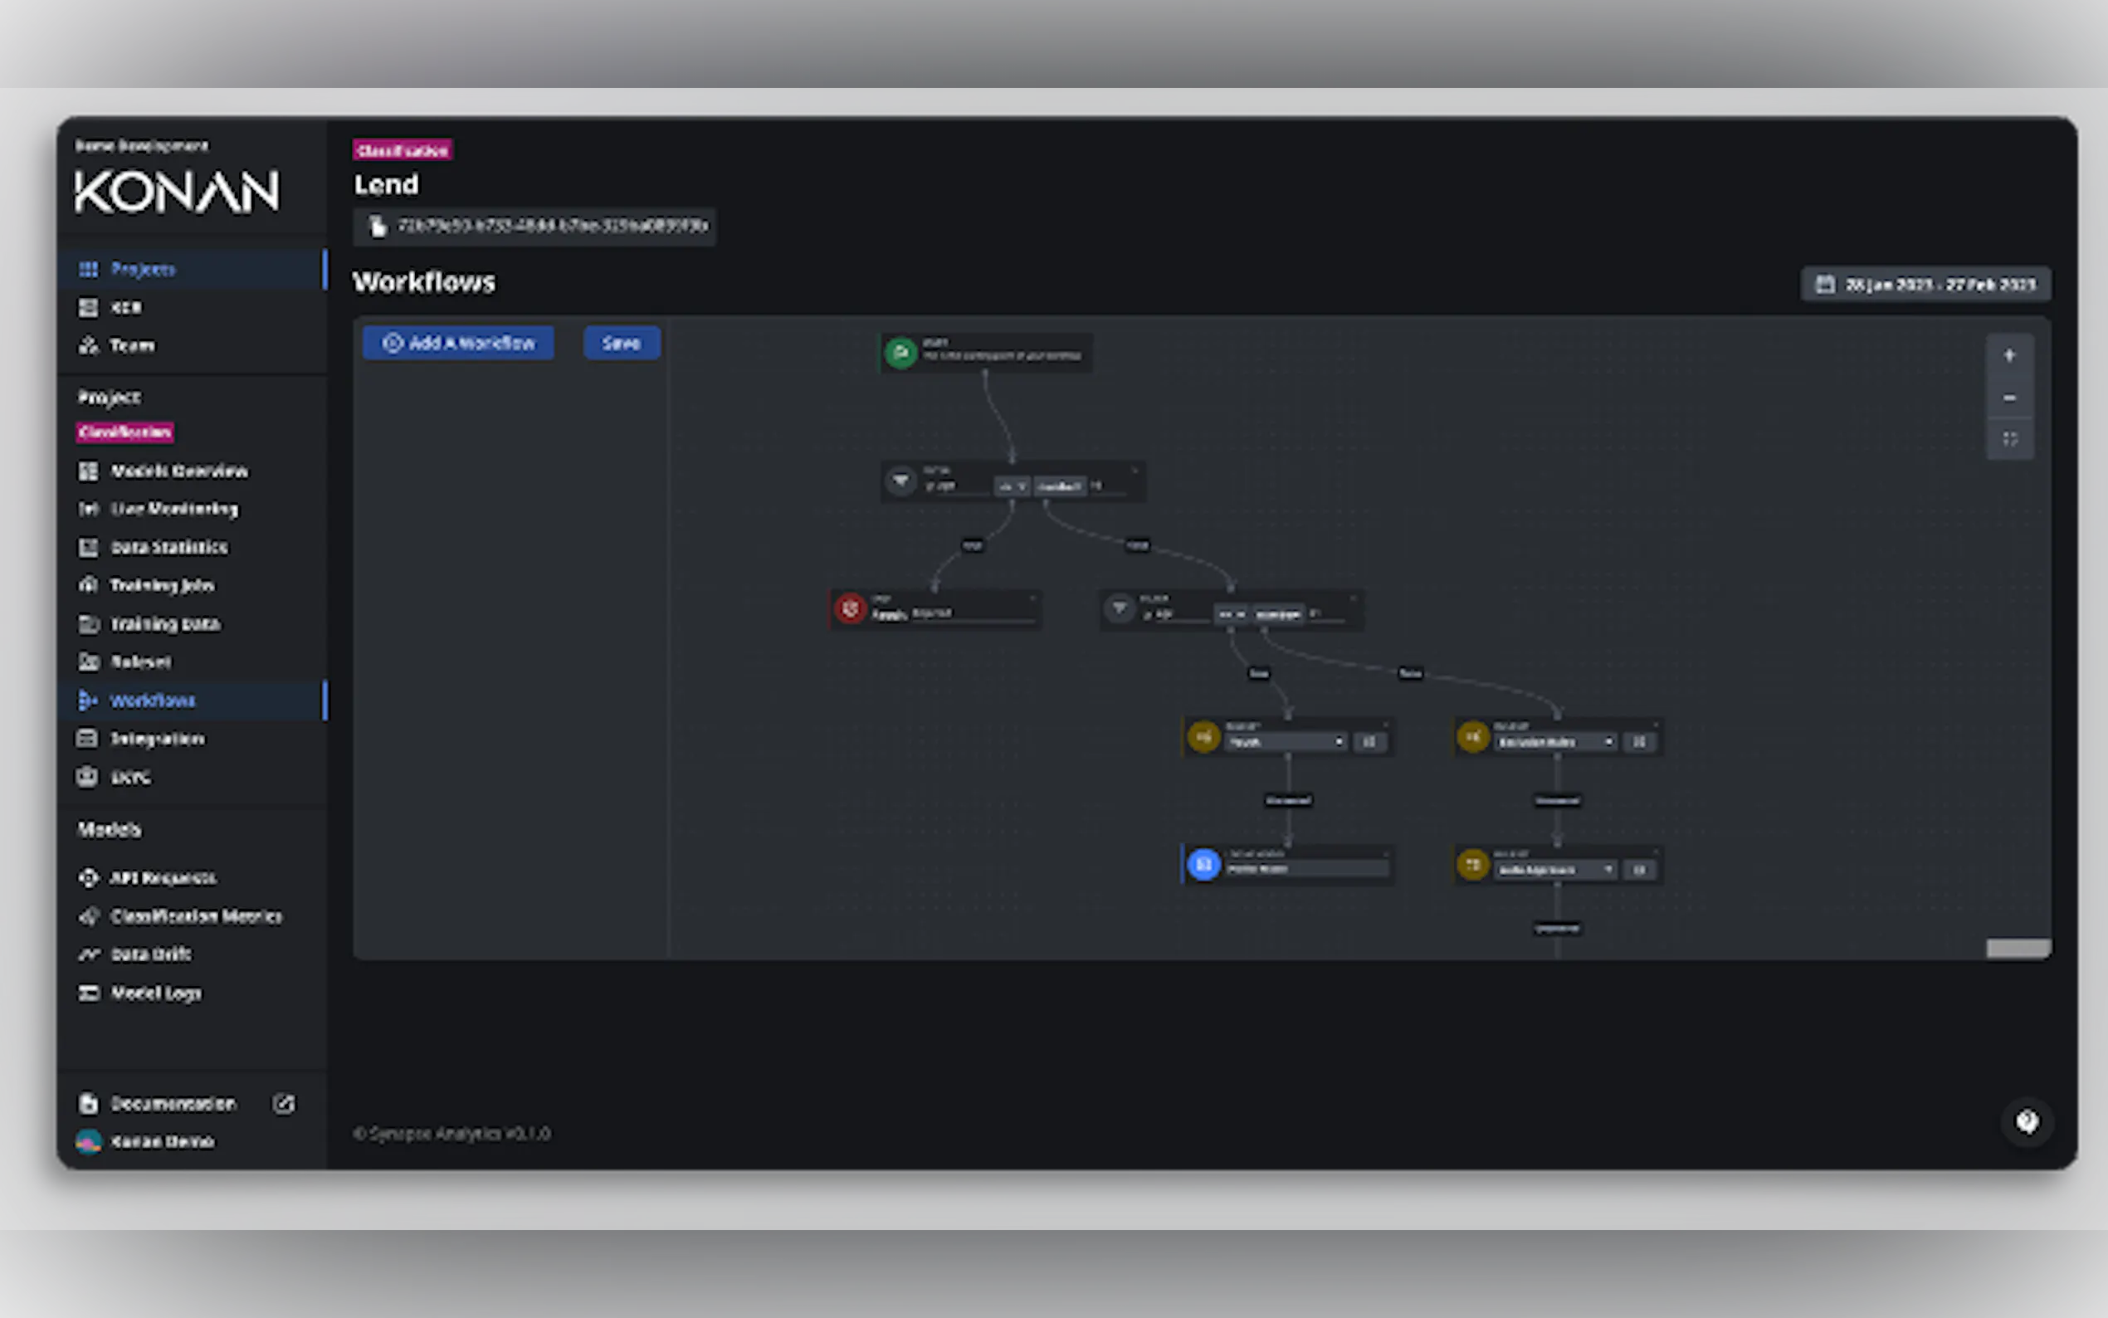Go to the Ruleset sidebar page
The image size is (2108, 1318).
(x=140, y=662)
